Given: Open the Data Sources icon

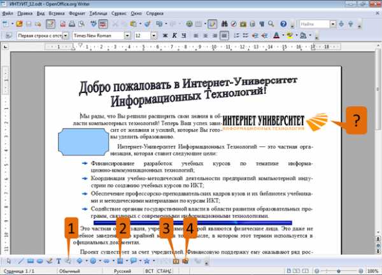Looking at the screenshot, I should click(252, 24).
